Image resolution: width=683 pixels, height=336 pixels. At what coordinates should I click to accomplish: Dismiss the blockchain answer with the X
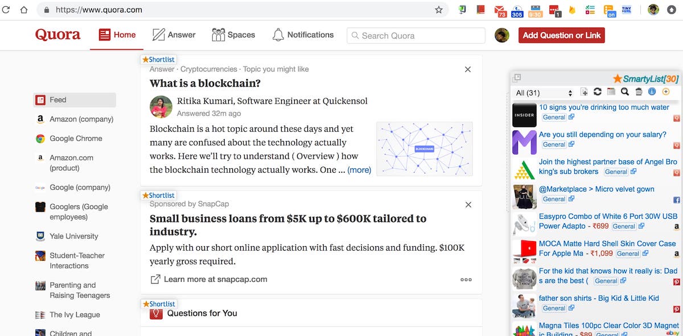point(468,69)
